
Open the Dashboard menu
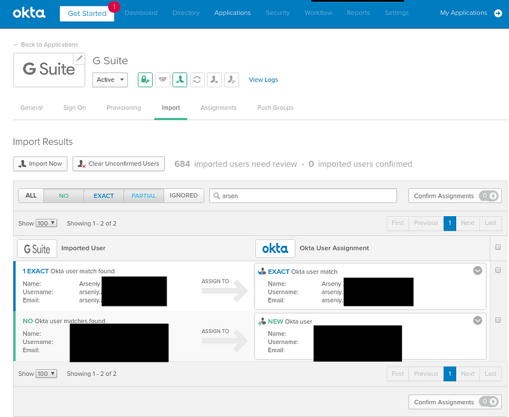pos(141,13)
